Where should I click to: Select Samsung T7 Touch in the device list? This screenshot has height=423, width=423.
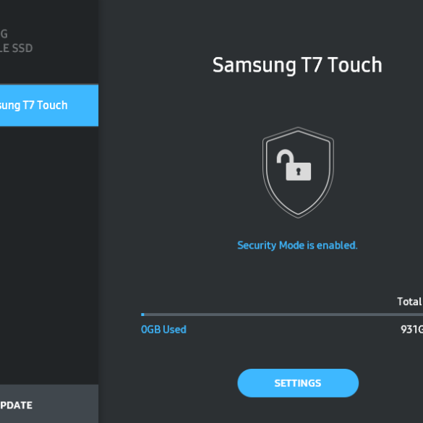[49, 106]
